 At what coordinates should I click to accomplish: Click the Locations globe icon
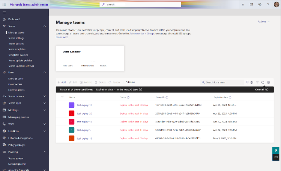click(x=4, y=131)
